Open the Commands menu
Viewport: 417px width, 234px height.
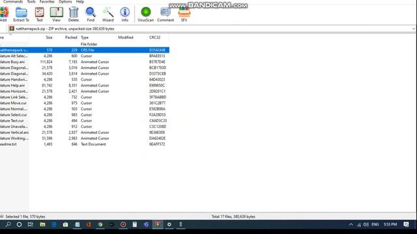[x=13, y=1]
